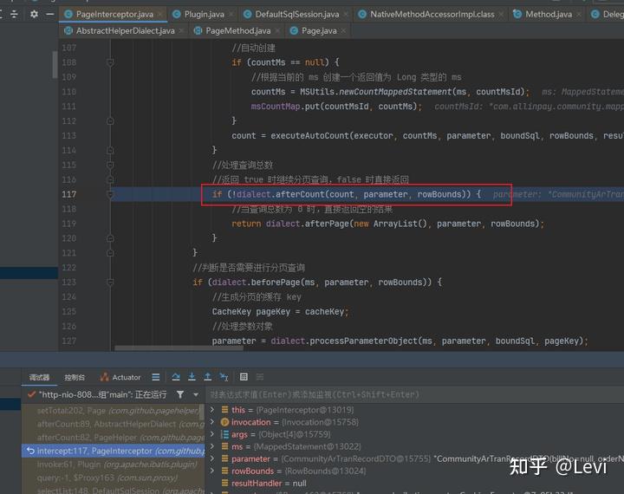Click fold marker at line 112
624x494 pixels.
tap(110, 121)
